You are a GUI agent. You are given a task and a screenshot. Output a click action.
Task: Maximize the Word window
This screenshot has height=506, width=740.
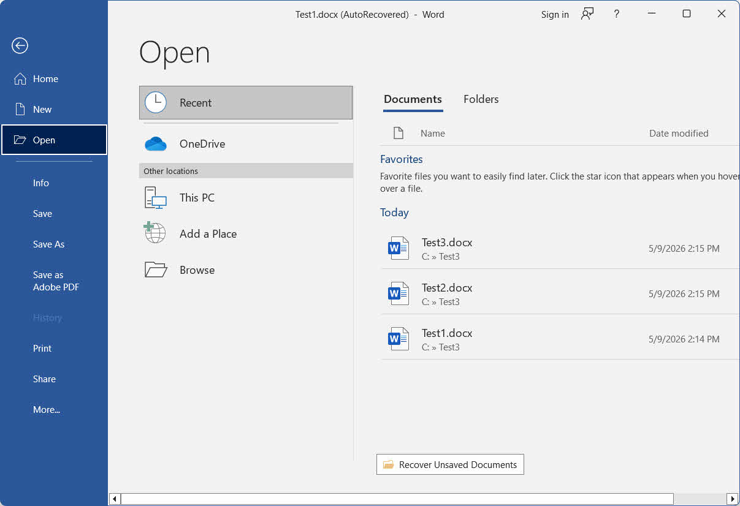pos(687,14)
